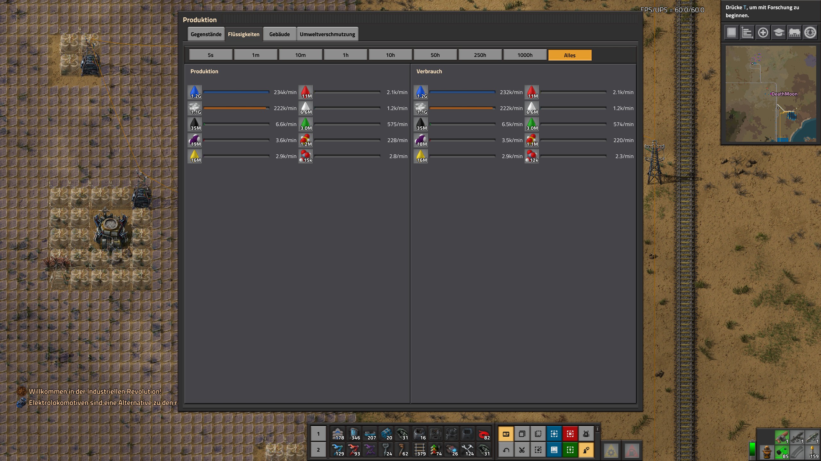Set time range to 250h

(x=480, y=55)
